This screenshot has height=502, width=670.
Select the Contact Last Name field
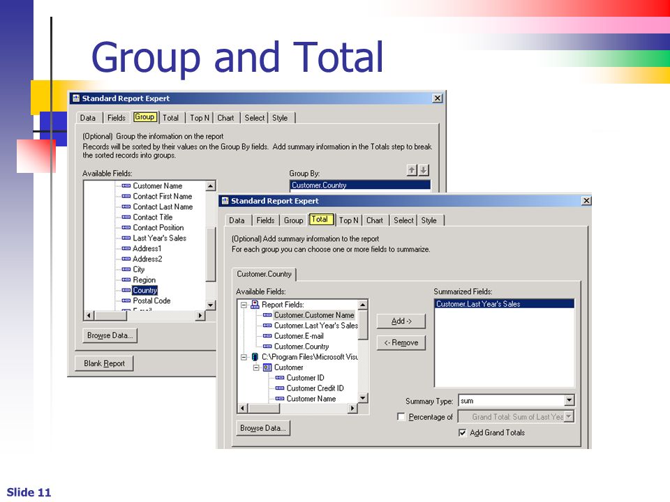pyautogui.click(x=163, y=206)
